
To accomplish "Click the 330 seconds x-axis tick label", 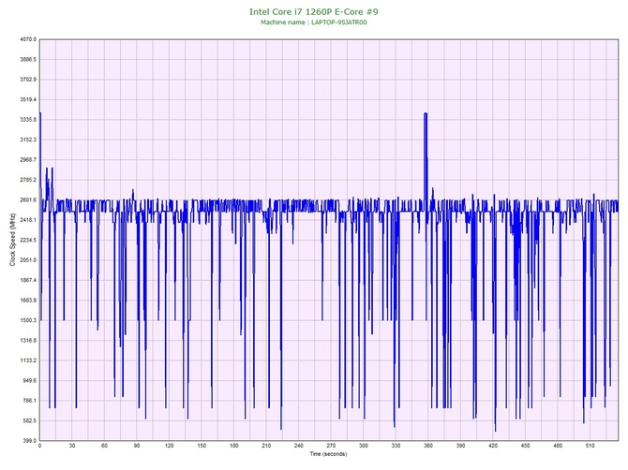I will [x=396, y=446].
